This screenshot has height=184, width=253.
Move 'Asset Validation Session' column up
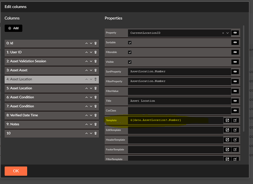(x=87, y=61)
